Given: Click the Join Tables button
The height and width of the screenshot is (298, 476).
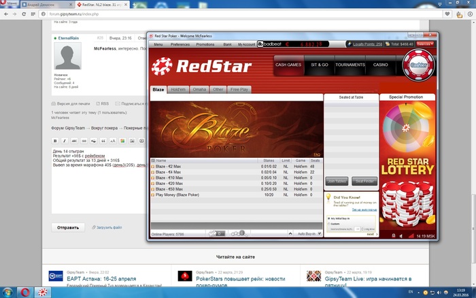Looking at the screenshot, I should click(337, 182).
